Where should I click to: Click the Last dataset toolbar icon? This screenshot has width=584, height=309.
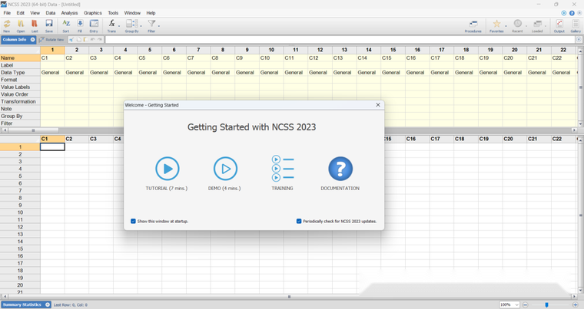35,25
